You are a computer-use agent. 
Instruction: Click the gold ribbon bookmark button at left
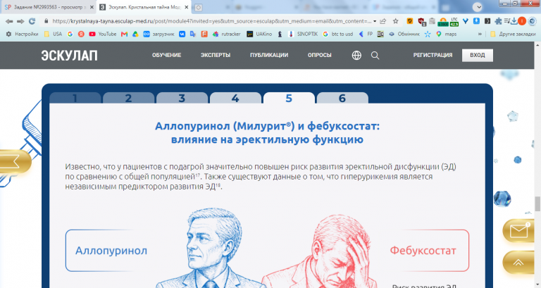click(15, 162)
